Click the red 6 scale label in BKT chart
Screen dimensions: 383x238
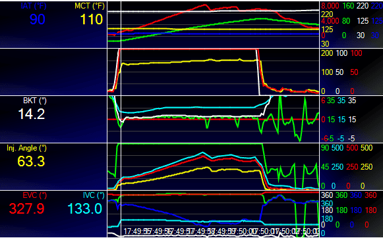323,101
